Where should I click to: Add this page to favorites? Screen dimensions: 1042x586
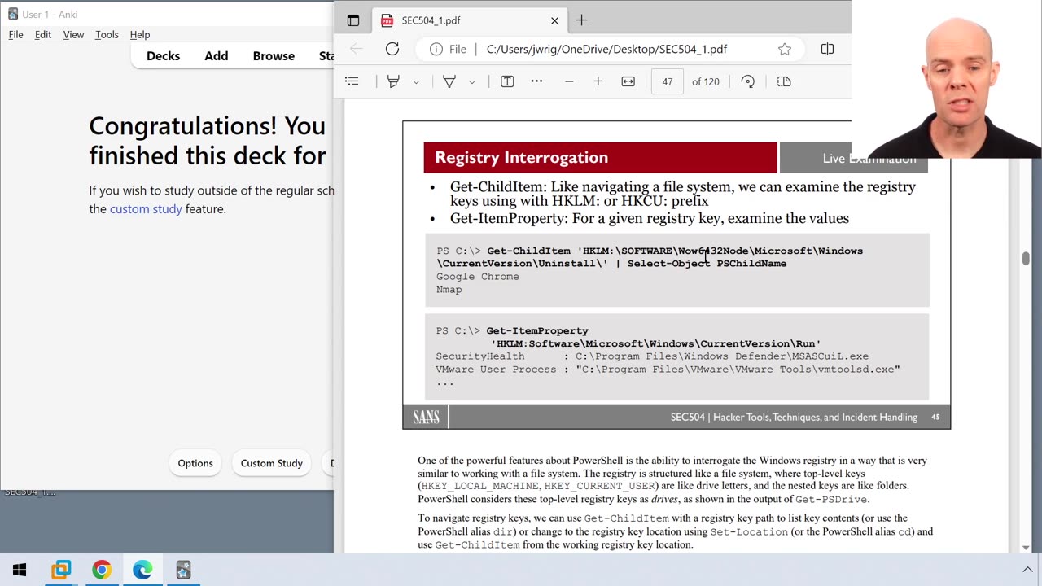785,49
